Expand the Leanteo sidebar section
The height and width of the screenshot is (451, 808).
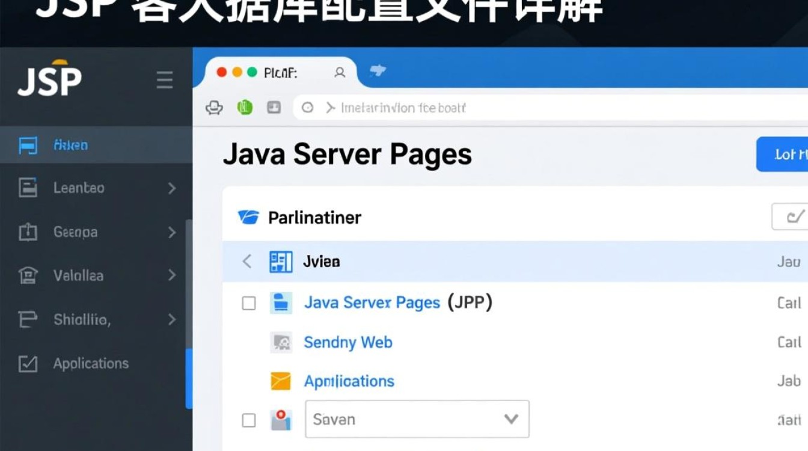[173, 188]
